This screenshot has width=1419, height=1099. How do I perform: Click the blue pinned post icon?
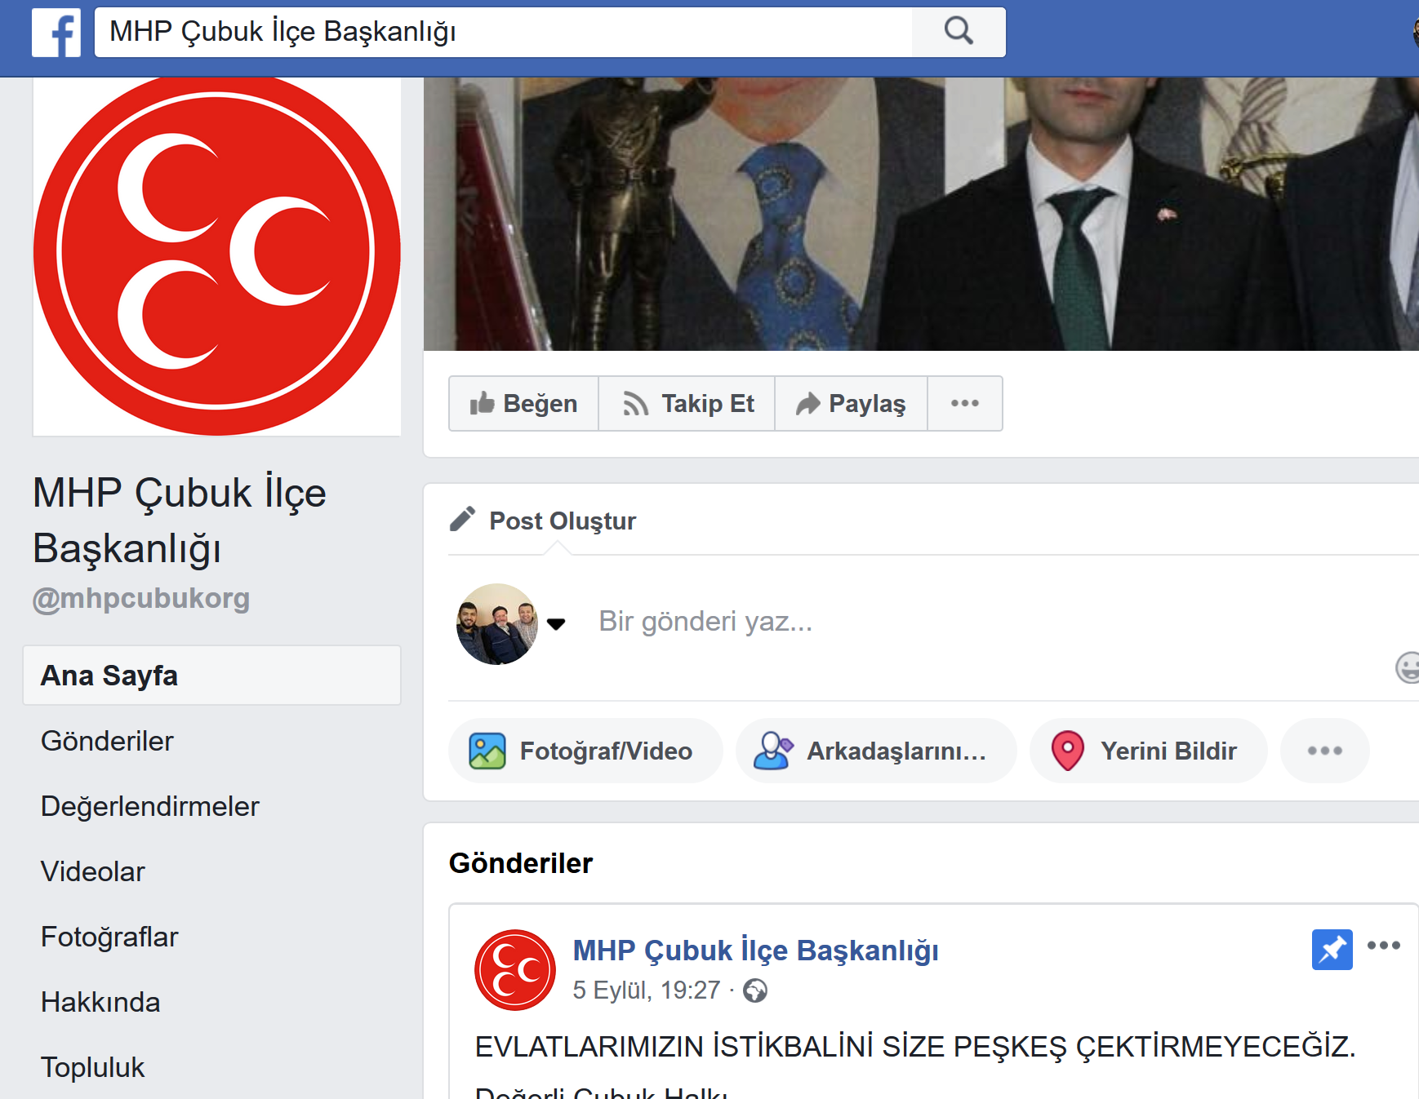tap(1332, 950)
